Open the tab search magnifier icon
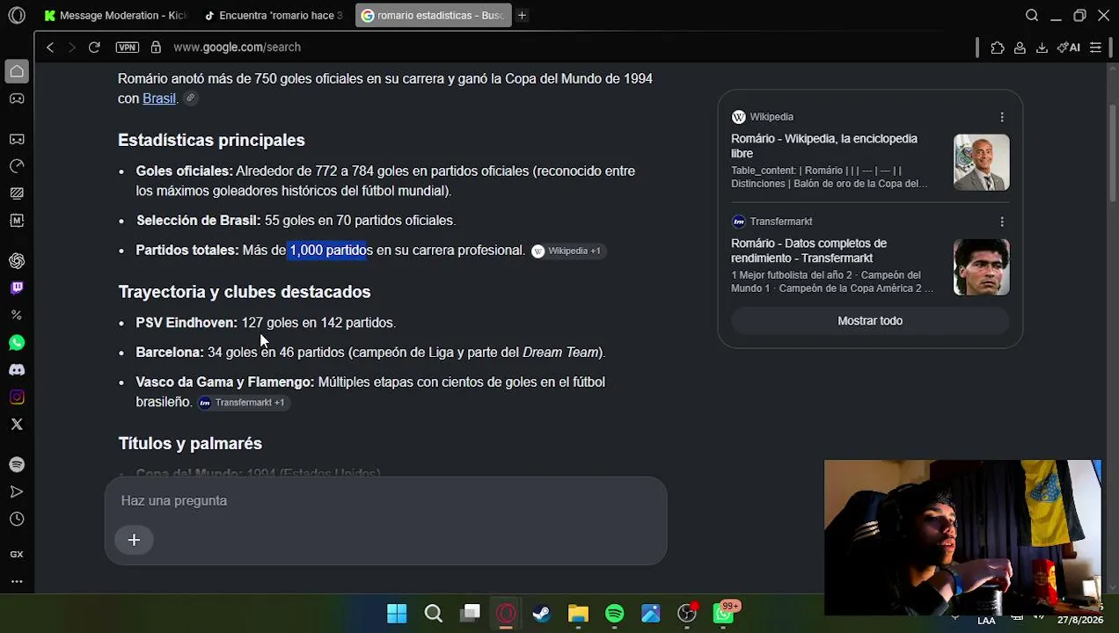The height and width of the screenshot is (633, 1119). pyautogui.click(x=1032, y=15)
